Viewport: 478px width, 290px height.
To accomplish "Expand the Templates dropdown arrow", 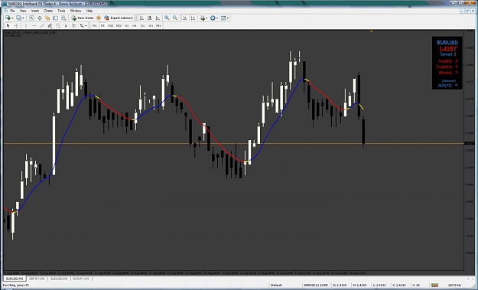I will click(228, 18).
